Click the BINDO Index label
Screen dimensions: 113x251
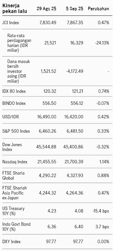(x=14, y=103)
